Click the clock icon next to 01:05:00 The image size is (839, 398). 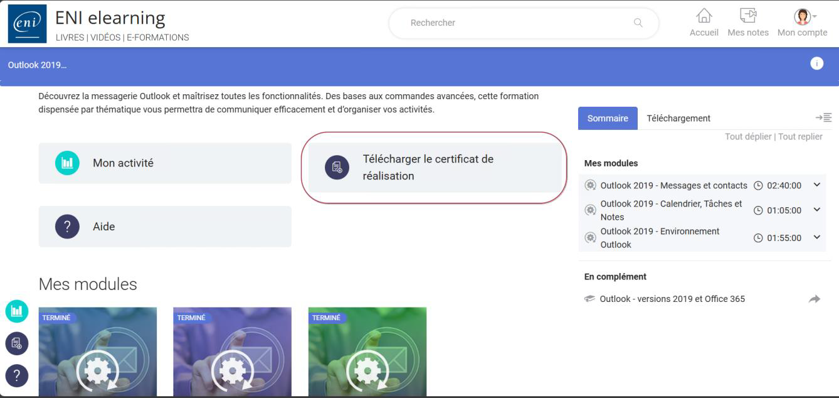758,211
